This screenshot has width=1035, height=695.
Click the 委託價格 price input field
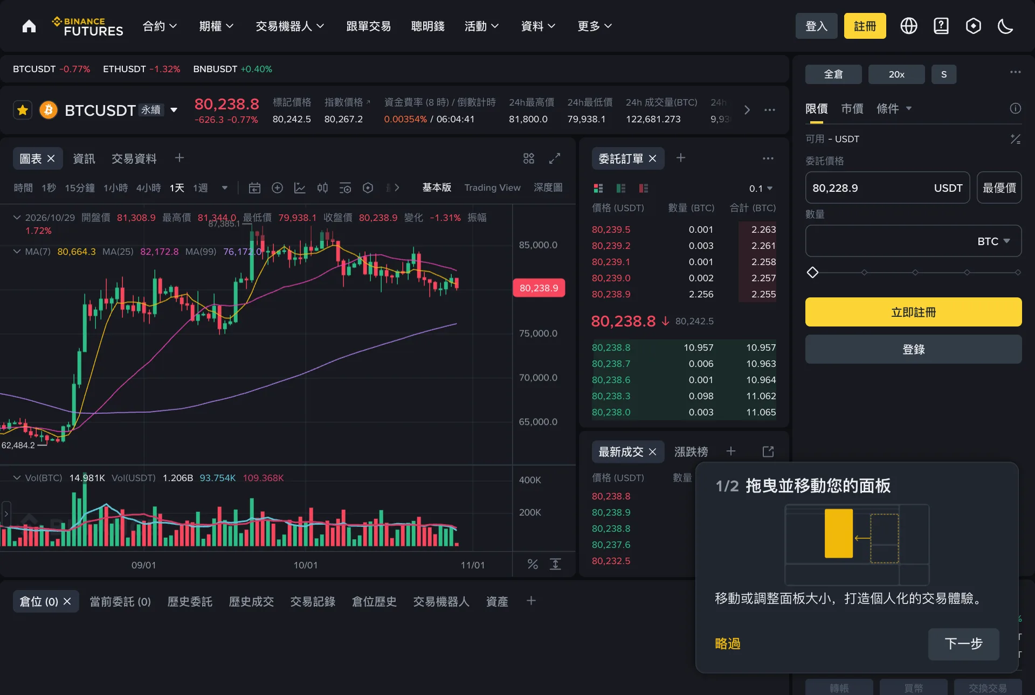[887, 187]
